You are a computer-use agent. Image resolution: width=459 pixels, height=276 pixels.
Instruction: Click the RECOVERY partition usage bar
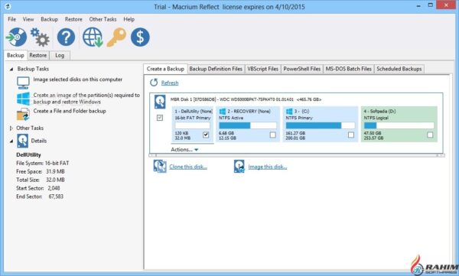(x=248, y=125)
